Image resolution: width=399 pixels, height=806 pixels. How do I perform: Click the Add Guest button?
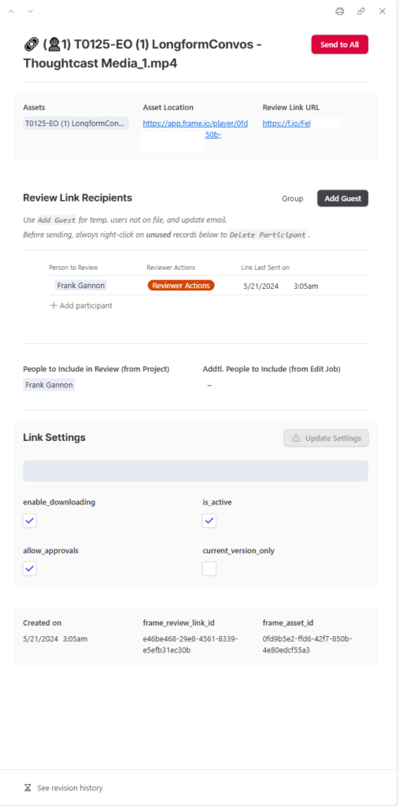pos(343,198)
